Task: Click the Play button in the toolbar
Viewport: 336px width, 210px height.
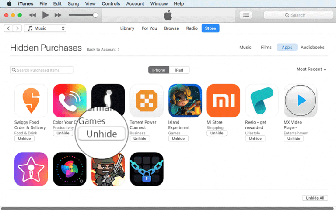Action: click(45, 15)
